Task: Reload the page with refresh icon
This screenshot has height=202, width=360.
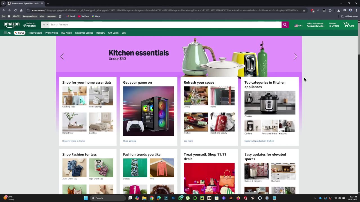Action: tap(15, 10)
